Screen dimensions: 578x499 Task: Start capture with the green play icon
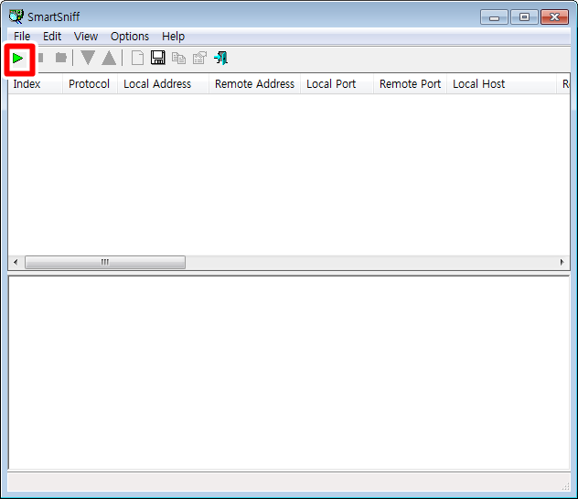[17, 59]
